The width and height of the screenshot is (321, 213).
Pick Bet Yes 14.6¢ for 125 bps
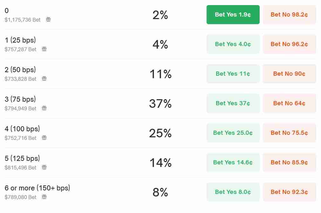click(x=233, y=162)
